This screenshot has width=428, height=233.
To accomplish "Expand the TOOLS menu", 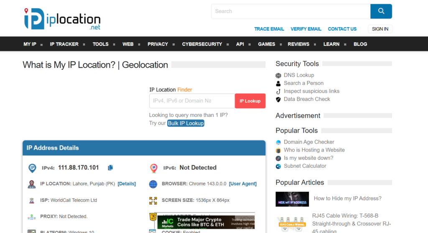I will tap(100, 44).
